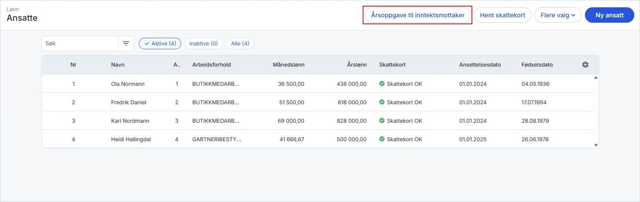
Task: Create a new employee with Ny ansatt
Action: click(609, 15)
